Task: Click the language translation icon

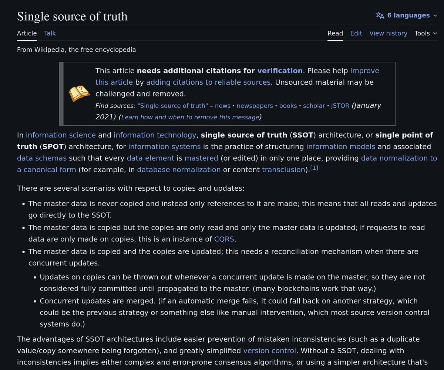Action: pyautogui.click(x=380, y=16)
